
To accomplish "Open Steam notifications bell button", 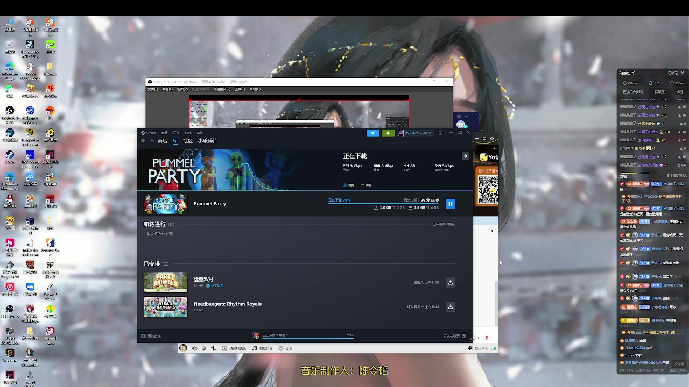I will click(388, 133).
